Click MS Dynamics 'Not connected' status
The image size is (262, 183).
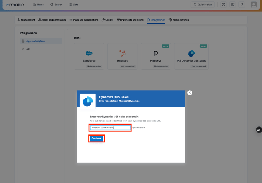[x=199, y=66]
